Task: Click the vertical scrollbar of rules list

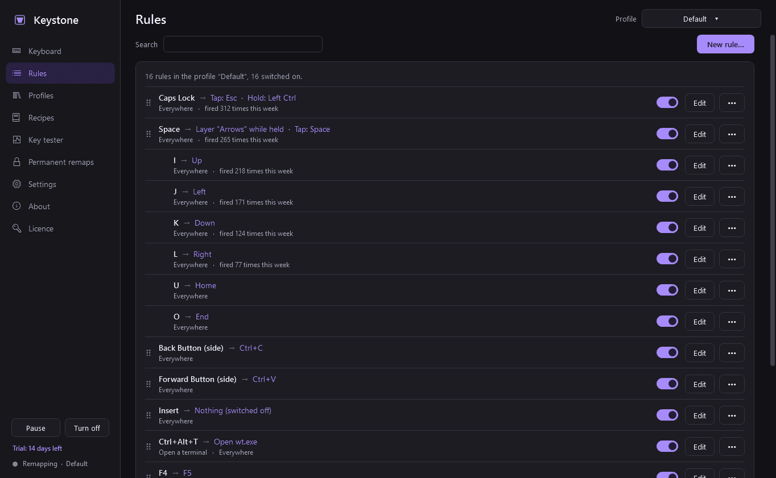Action: pos(772,200)
